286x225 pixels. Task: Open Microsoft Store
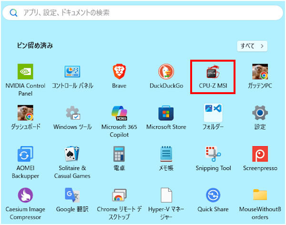coord(166,113)
